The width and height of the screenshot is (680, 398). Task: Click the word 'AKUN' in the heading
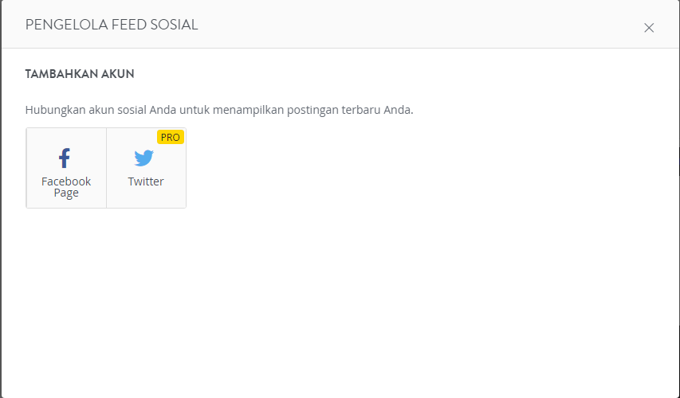pos(117,74)
